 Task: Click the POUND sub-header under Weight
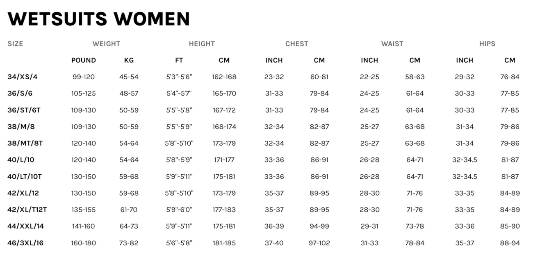click(x=84, y=60)
